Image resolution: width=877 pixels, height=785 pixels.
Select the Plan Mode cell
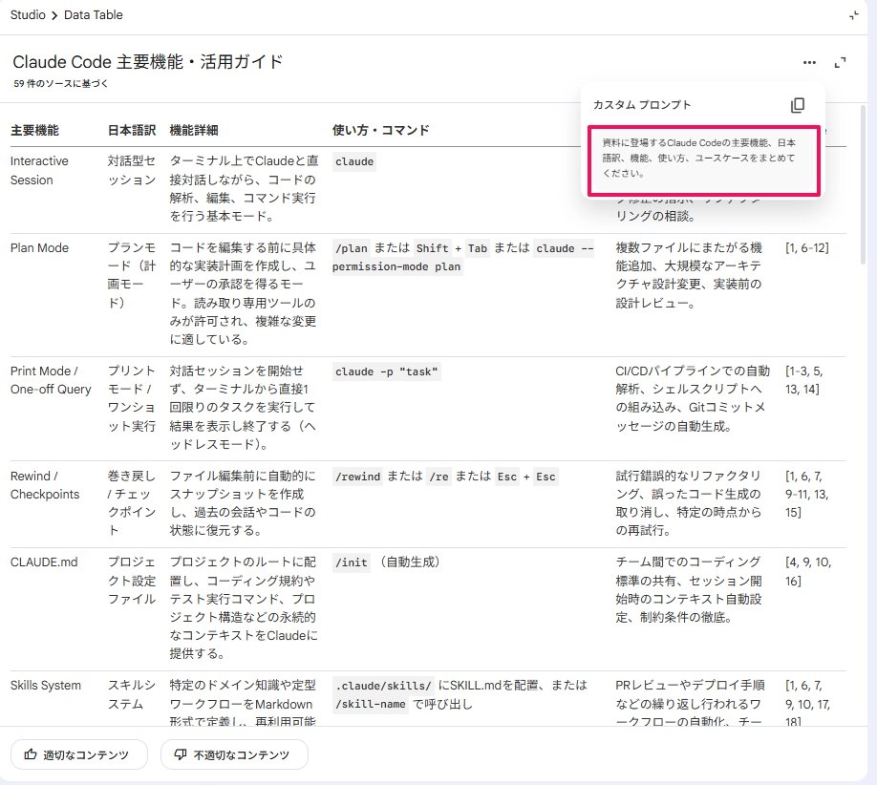pyautogui.click(x=39, y=247)
